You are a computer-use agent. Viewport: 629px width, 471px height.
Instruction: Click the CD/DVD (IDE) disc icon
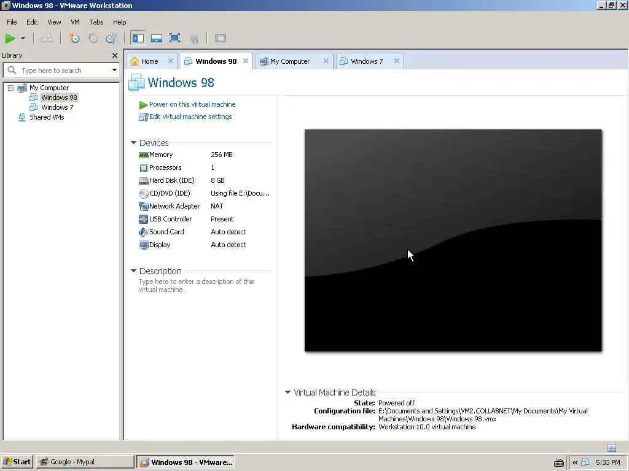coord(143,194)
